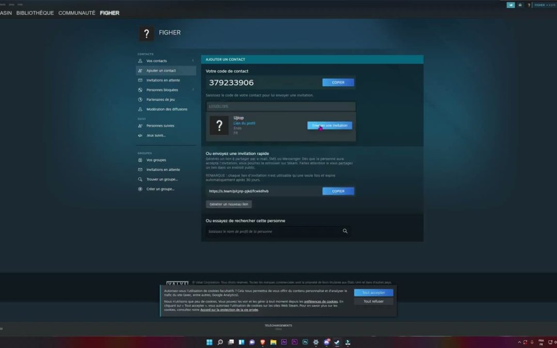Screen dimensions: 557x348
Task: Click Envoyer une invitation for Ujiop
Action: (330, 125)
